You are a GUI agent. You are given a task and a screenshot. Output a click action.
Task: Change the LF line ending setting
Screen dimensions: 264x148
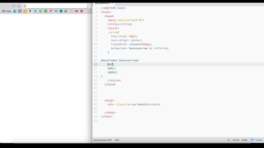(228, 140)
